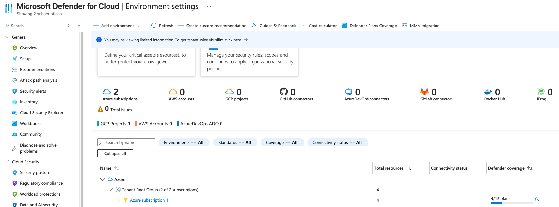Collapse the General section
The image size is (559, 207).
coord(7,37)
